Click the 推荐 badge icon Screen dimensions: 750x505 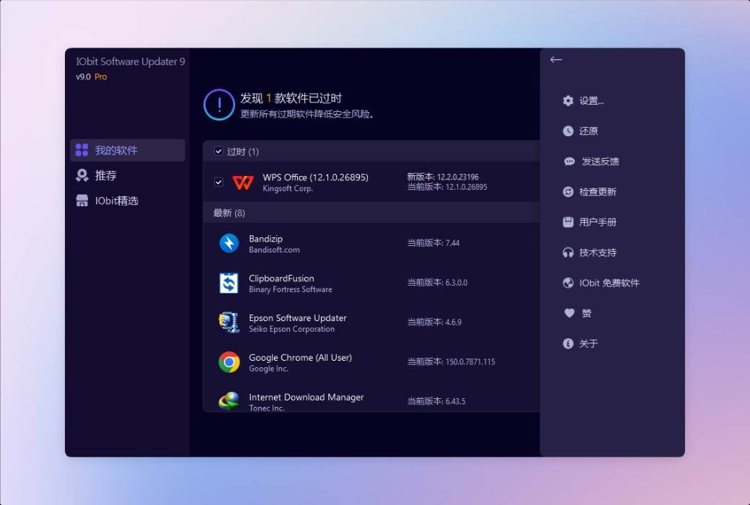(81, 176)
